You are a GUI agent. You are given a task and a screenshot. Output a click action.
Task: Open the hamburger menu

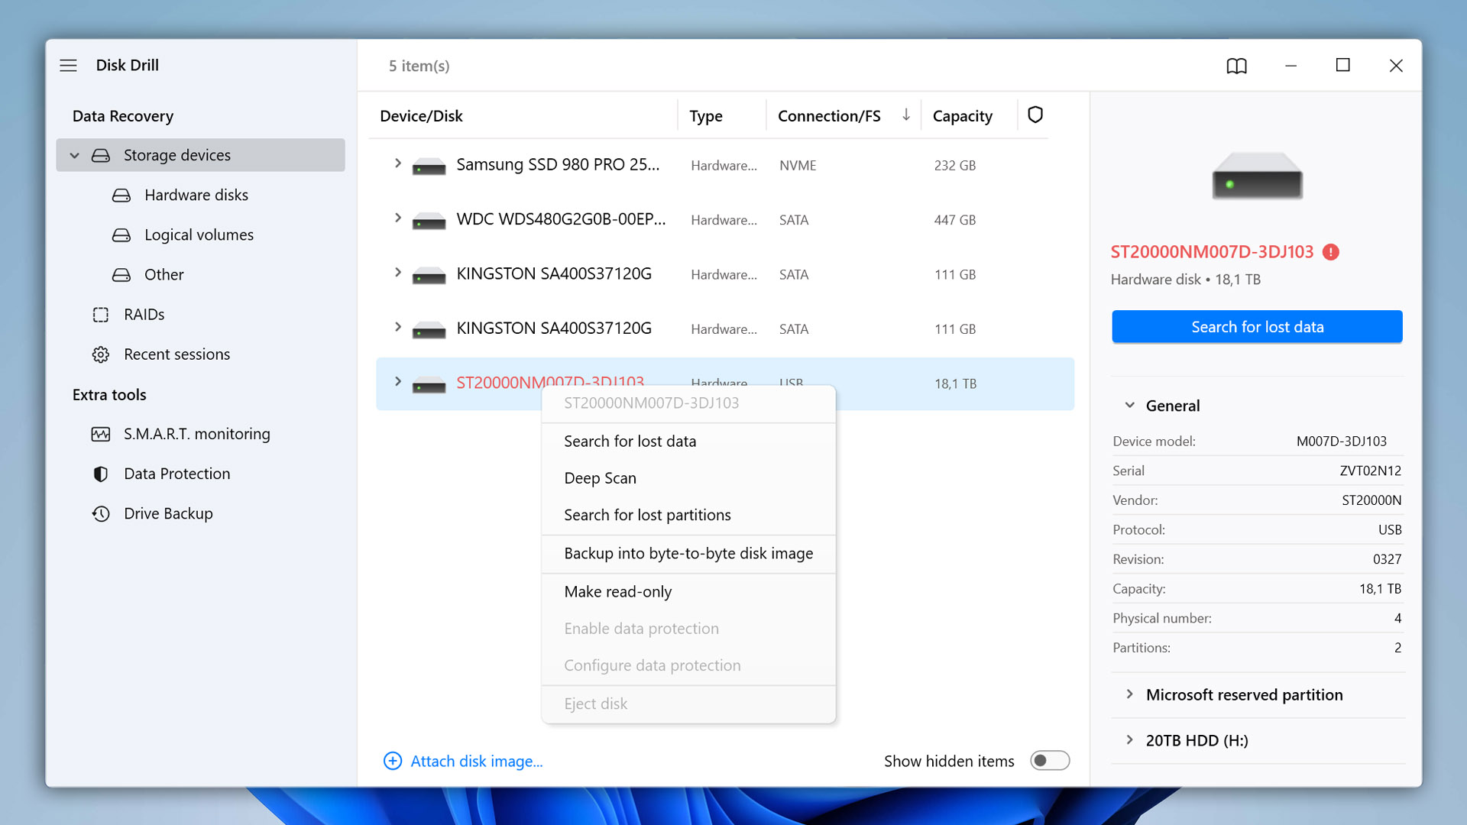pos(68,66)
